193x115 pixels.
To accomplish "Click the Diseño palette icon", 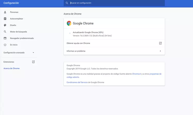I will coord(5,25).
